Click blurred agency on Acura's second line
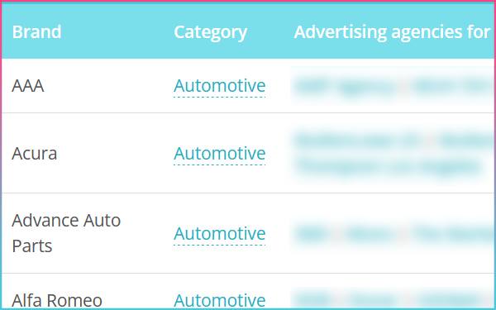Image resolution: width=496 pixels, height=310 pixels. tap(388, 166)
